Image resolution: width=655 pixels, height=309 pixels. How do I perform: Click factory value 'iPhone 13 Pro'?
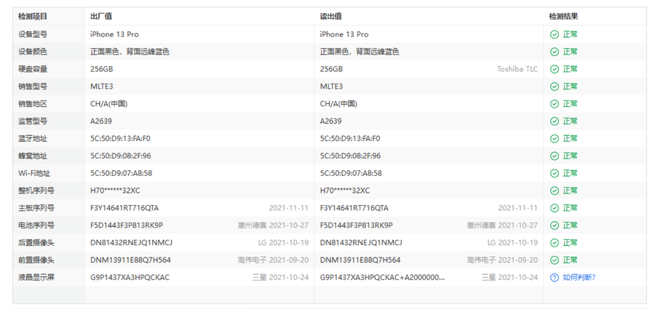point(114,34)
